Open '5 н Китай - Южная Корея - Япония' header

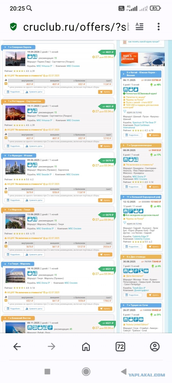[141, 74]
